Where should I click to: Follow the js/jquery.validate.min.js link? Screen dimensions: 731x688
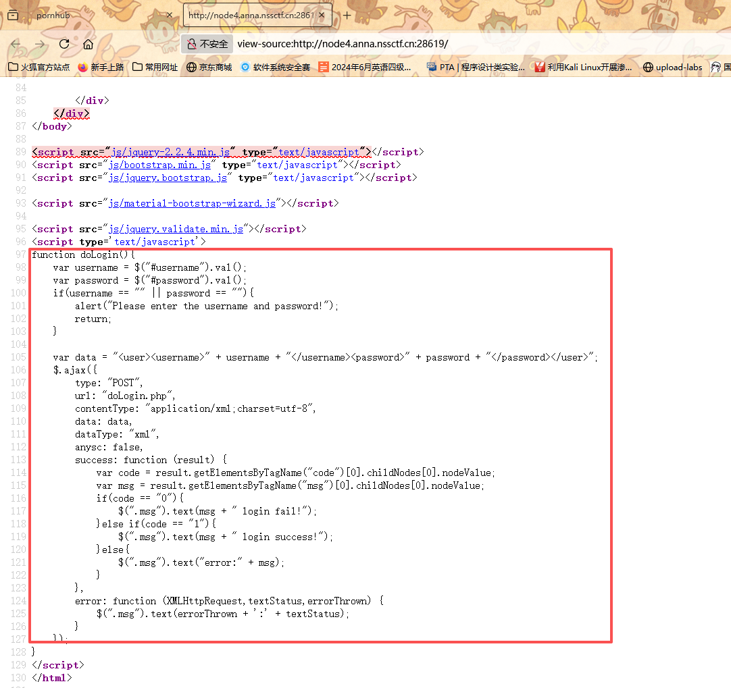(176, 229)
